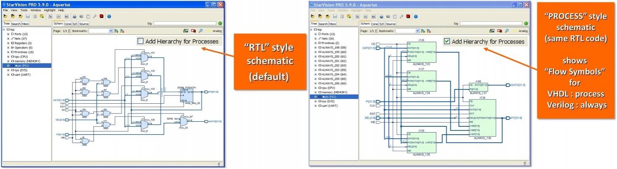Switch to Mem tab in RTL-style window
The image size is (617, 169).
point(25,24)
